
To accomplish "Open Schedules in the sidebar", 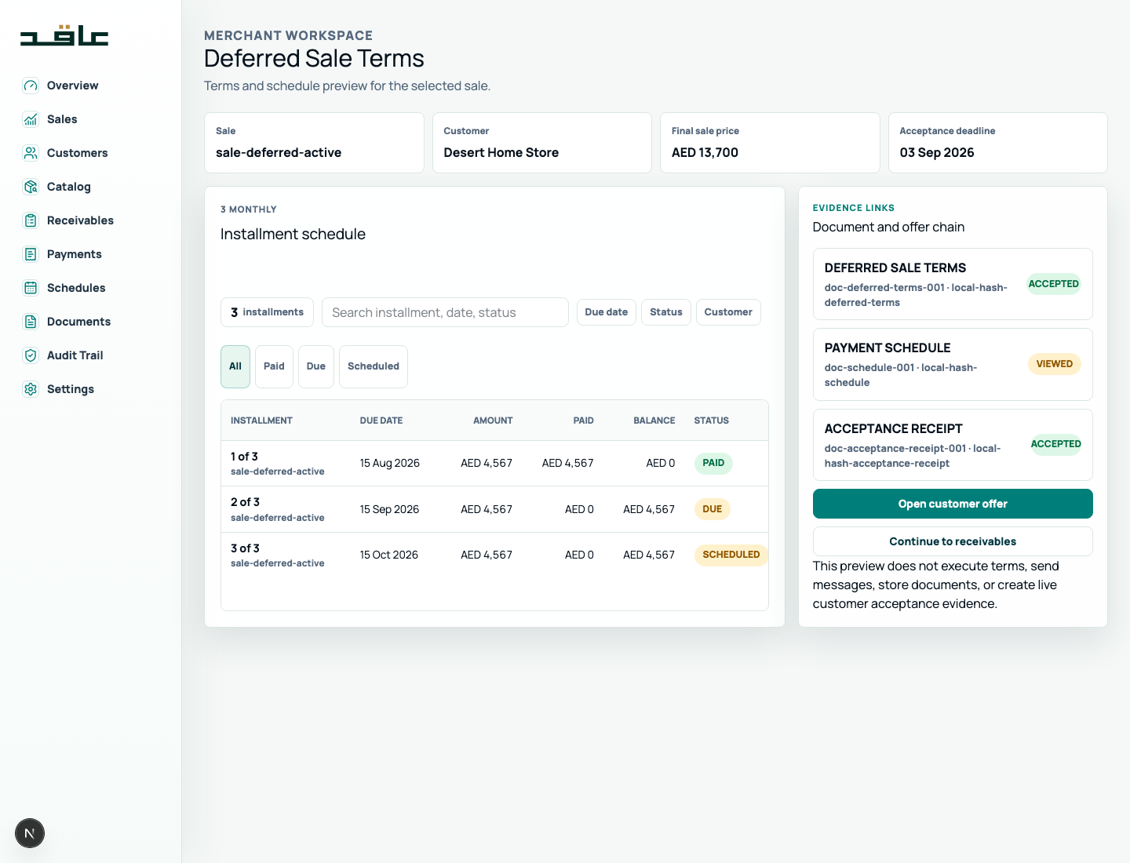I will click(x=90, y=288).
